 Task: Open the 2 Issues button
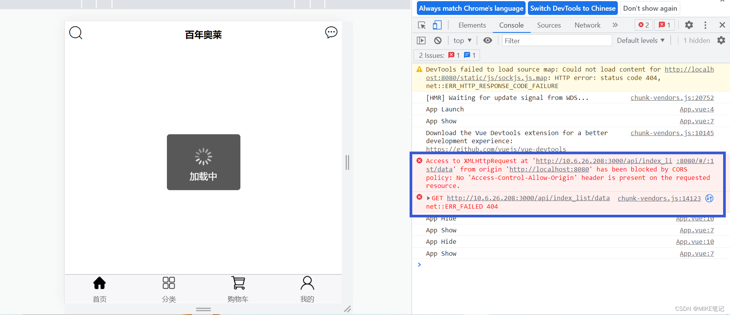coord(447,55)
